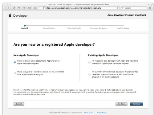Viewport: 154px width, 115px height.
Task: Click the first extension icon after the navigation arrows
Action: pyautogui.click(x=14, y=8)
